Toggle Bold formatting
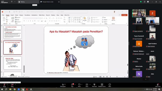 [24, 21]
